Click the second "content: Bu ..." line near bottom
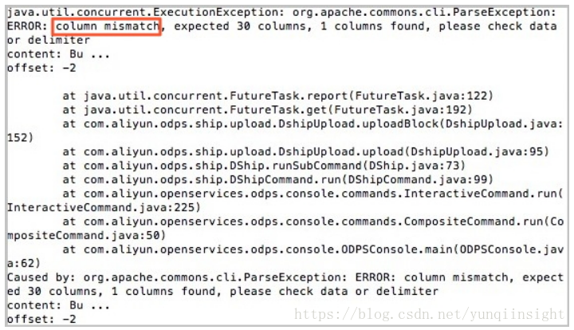Image resolution: width=574 pixels, height=330 pixels. 58,305
